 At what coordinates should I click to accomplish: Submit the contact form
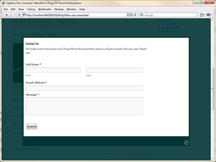31,126
